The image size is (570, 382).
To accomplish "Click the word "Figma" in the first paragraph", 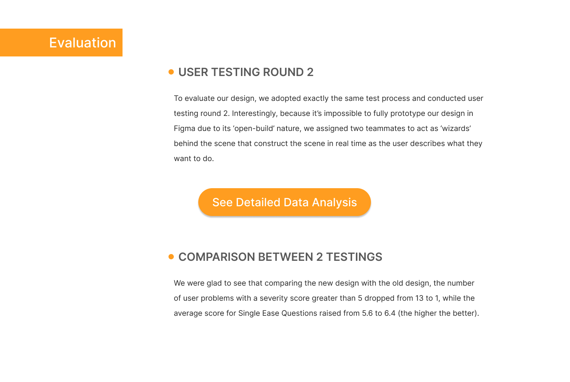I will 184,128.
